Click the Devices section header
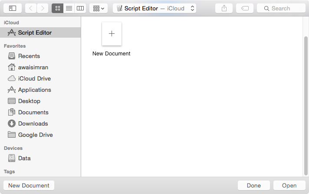The image size is (309, 194). [x=13, y=148]
